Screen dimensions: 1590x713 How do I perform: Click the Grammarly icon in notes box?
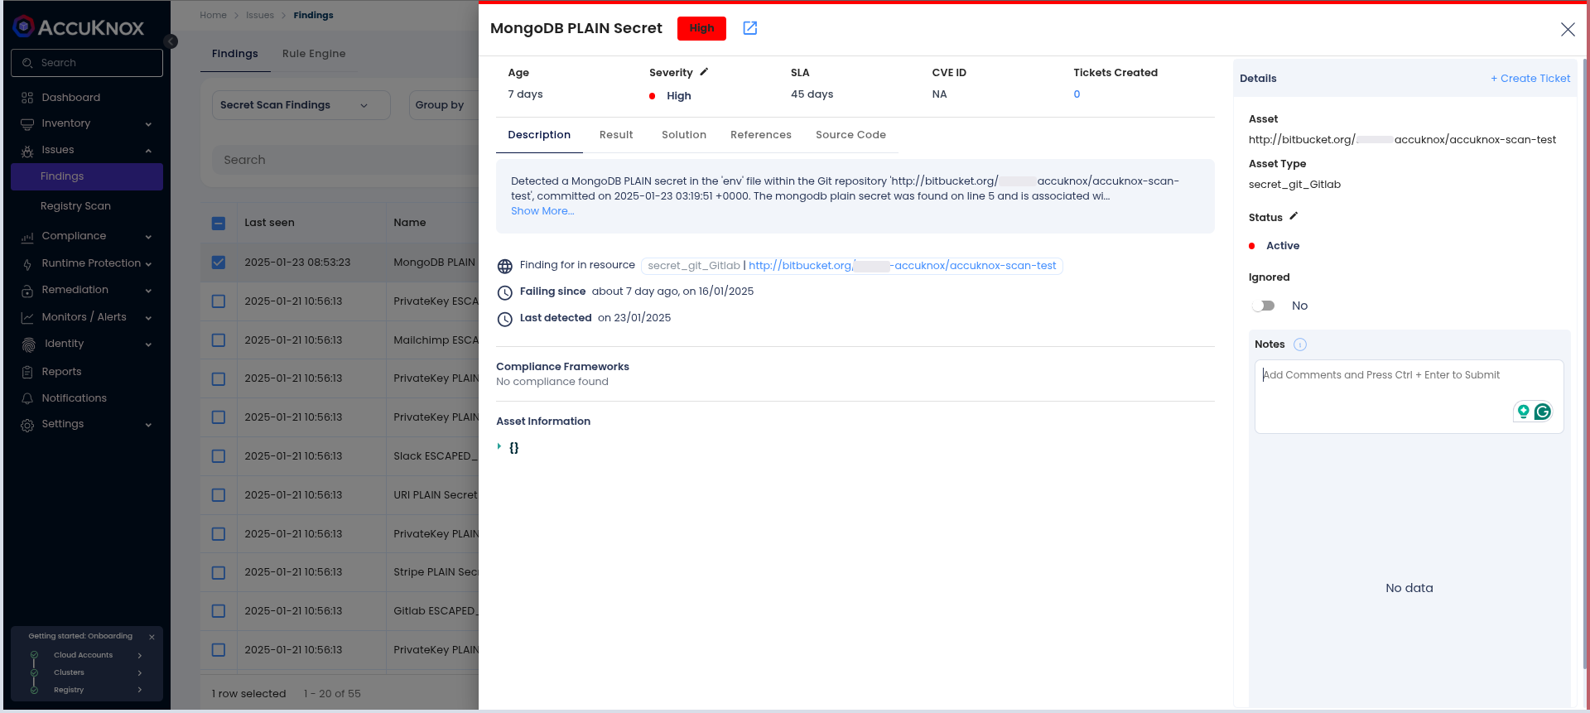1542,412
